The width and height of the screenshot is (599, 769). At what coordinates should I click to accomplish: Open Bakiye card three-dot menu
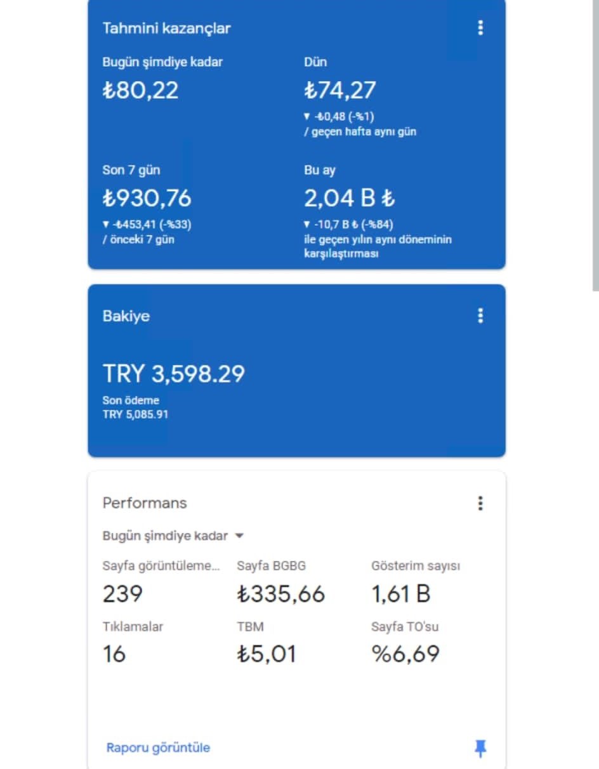480,315
